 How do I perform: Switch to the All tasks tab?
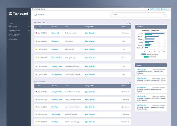pyautogui.click(x=44, y=23)
